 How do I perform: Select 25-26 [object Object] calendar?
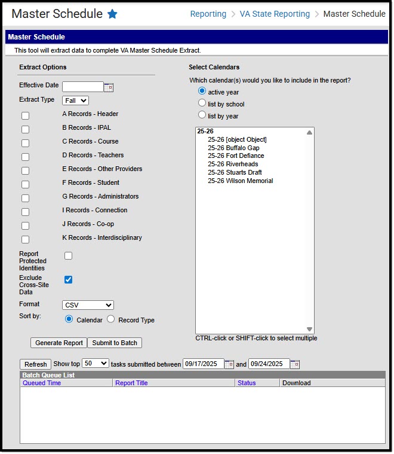pos(237,139)
